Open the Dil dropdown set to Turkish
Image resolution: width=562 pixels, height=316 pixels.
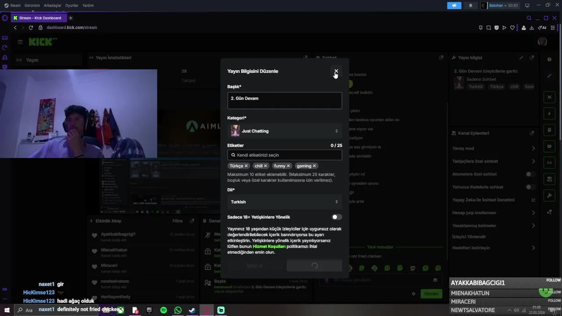tap(285, 202)
